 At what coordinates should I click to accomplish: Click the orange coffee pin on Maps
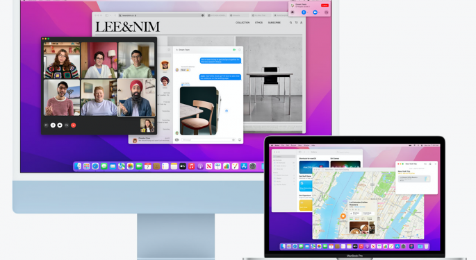pos(343,216)
